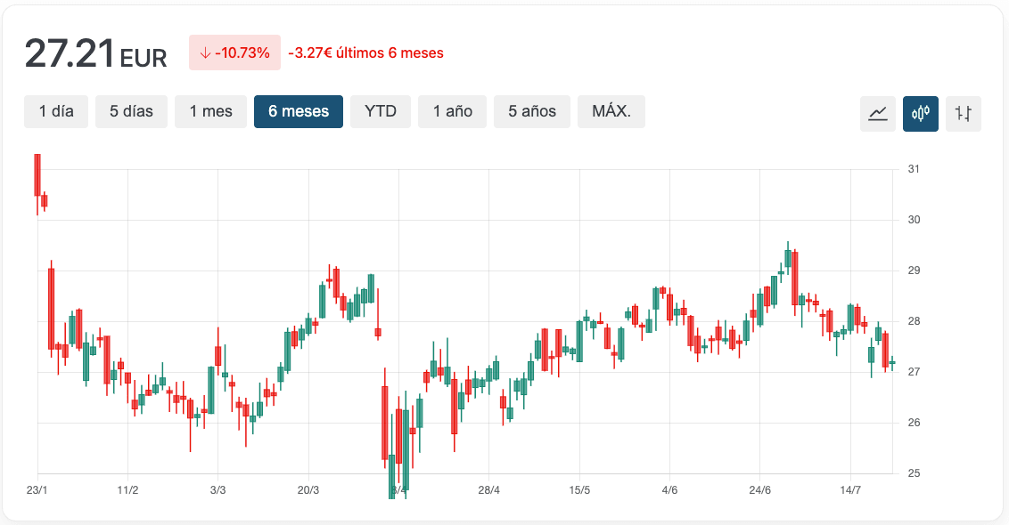
Task: Click the 28/4 date axis label
Action: point(488,490)
